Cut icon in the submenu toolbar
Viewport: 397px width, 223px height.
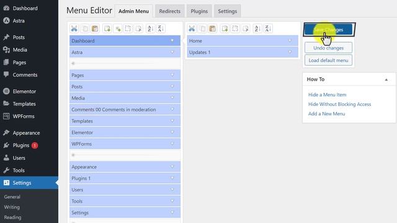coord(192,28)
